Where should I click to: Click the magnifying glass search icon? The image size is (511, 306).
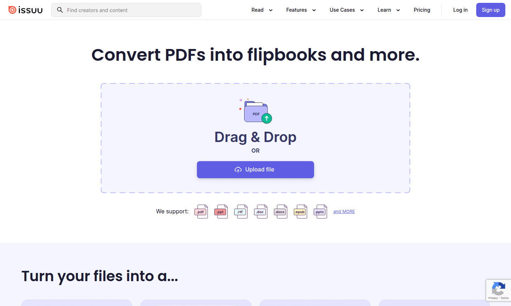60,10
